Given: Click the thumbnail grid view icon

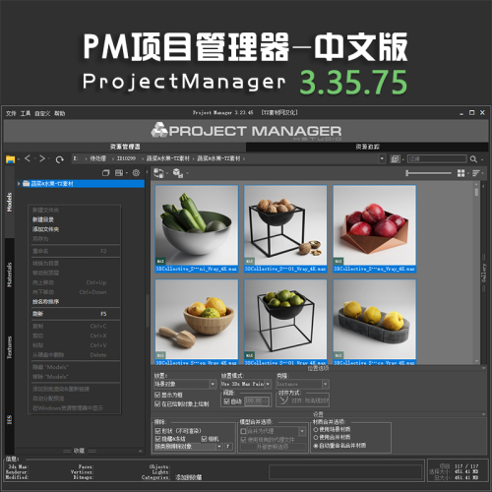Looking at the screenshot, I should (461, 173).
